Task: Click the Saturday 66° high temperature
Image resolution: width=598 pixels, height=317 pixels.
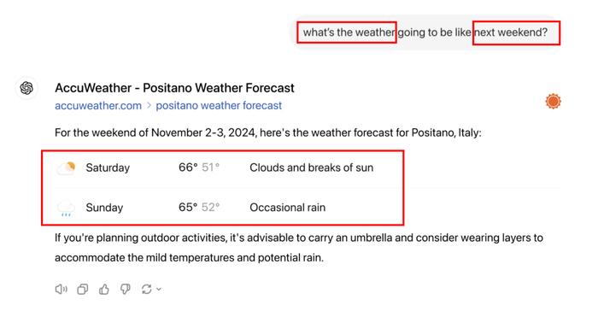Action: coord(188,167)
